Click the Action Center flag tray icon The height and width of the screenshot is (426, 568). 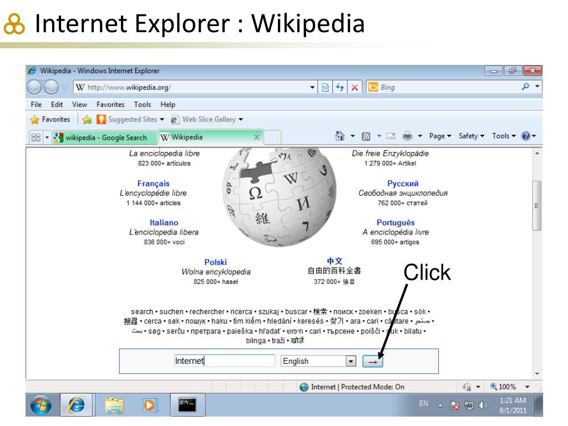coord(455,405)
